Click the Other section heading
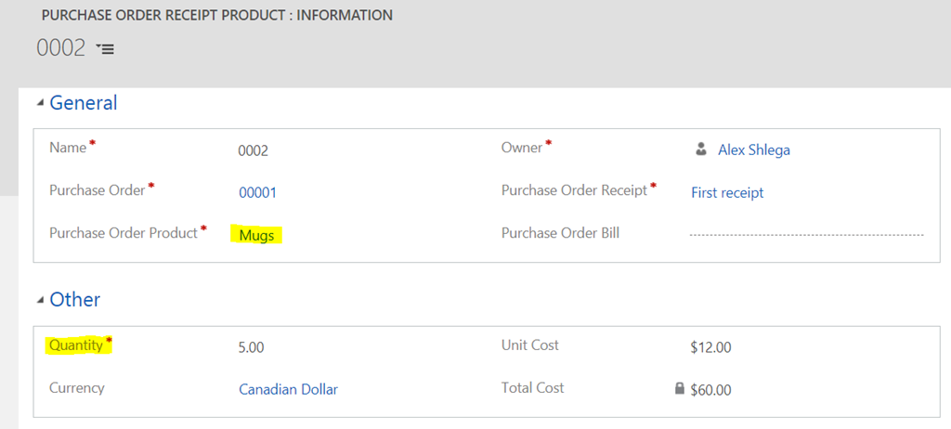Image resolution: width=951 pixels, height=429 pixels. click(x=74, y=299)
